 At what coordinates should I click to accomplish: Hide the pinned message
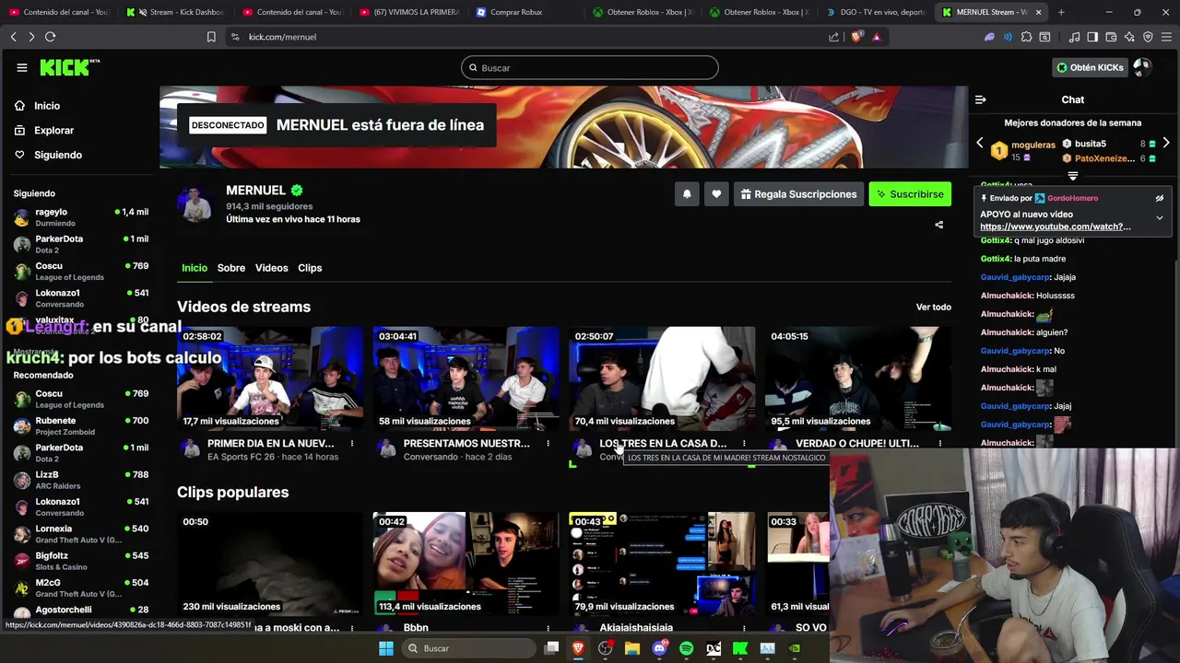(1160, 198)
